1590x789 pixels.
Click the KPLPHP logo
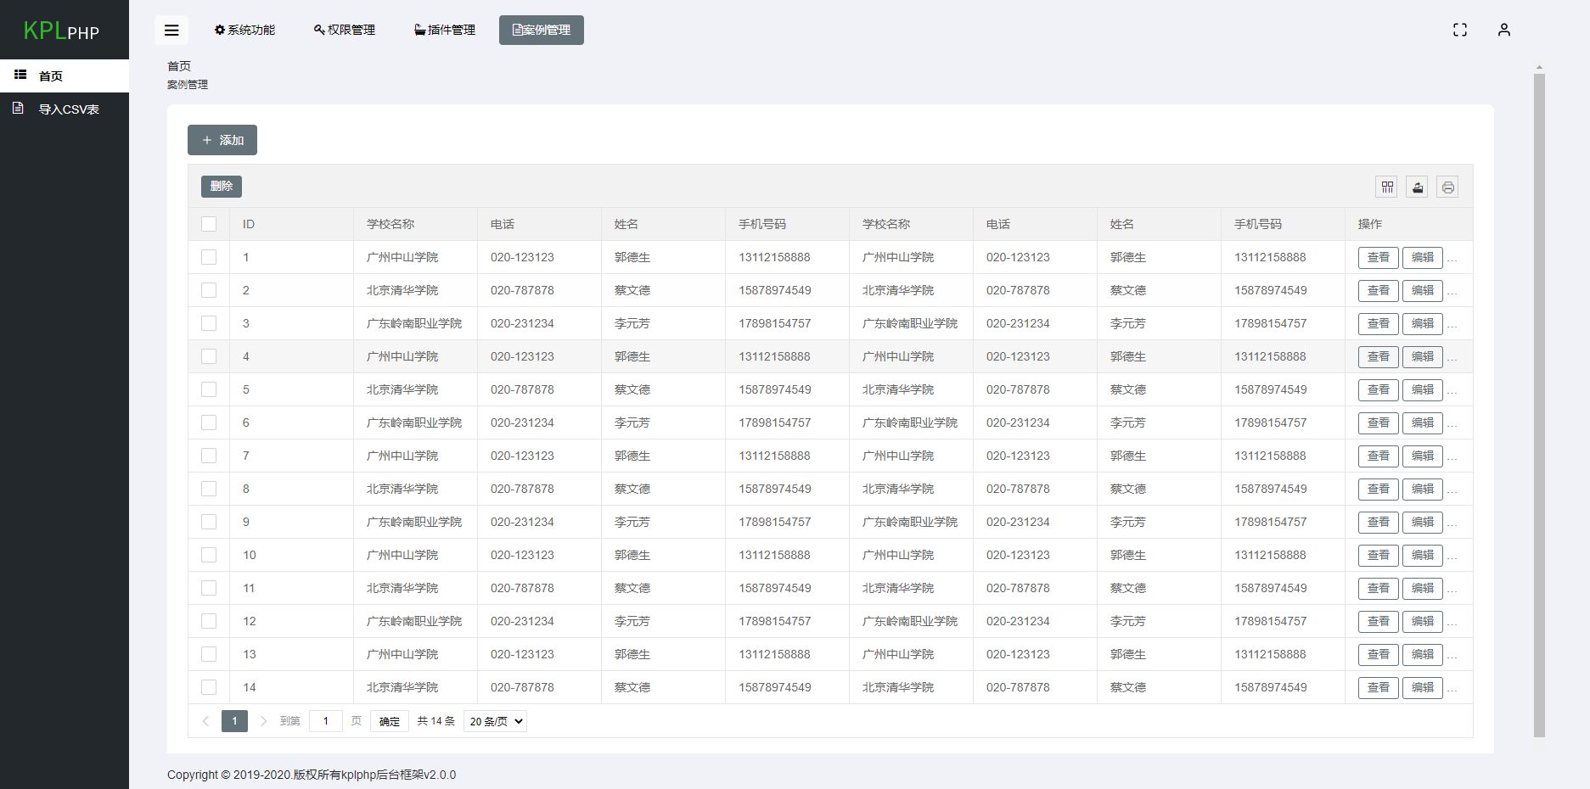coord(61,31)
